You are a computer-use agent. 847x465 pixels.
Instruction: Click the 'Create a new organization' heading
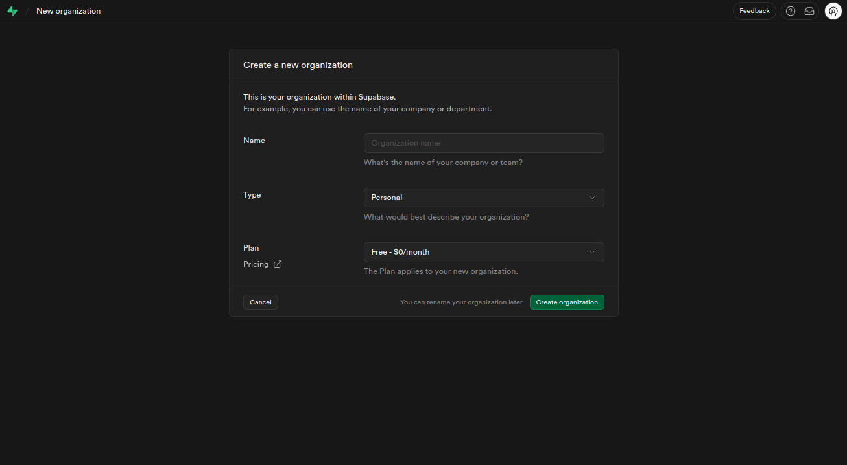point(298,65)
